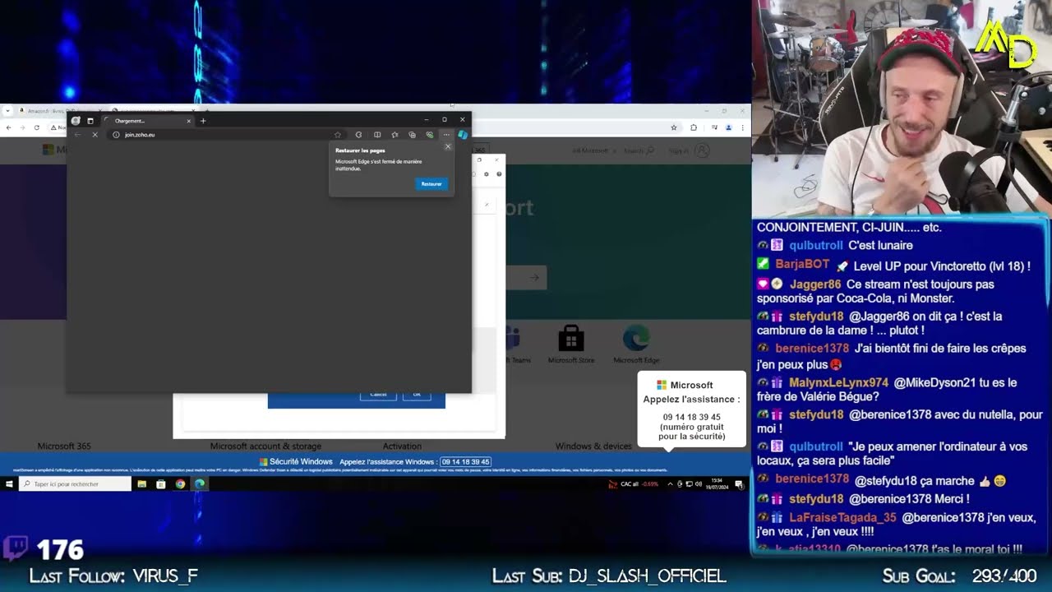Open the Windows Start menu
The height and width of the screenshot is (592, 1052).
9,484
